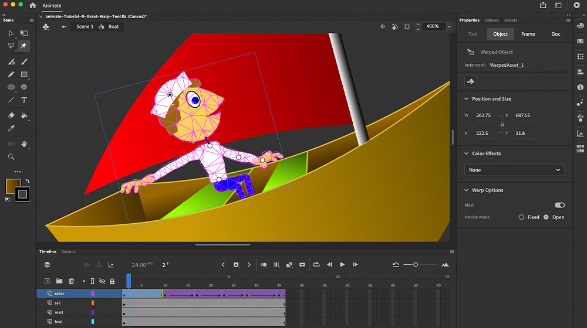Toggle the Onion Skin button
This screenshot has height=328, width=587.
click(264, 265)
